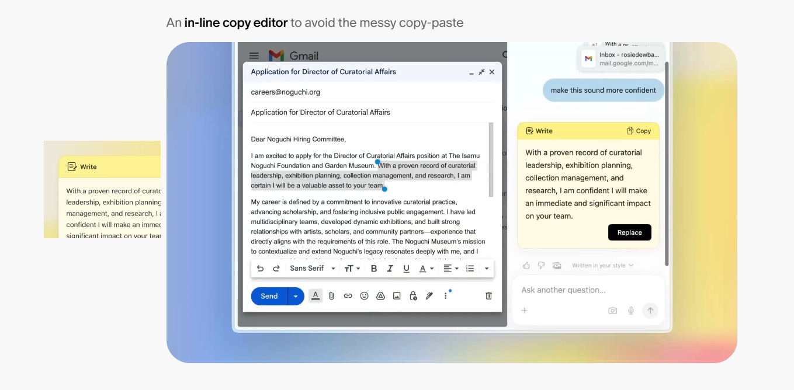Click the blue Send button

click(x=269, y=296)
